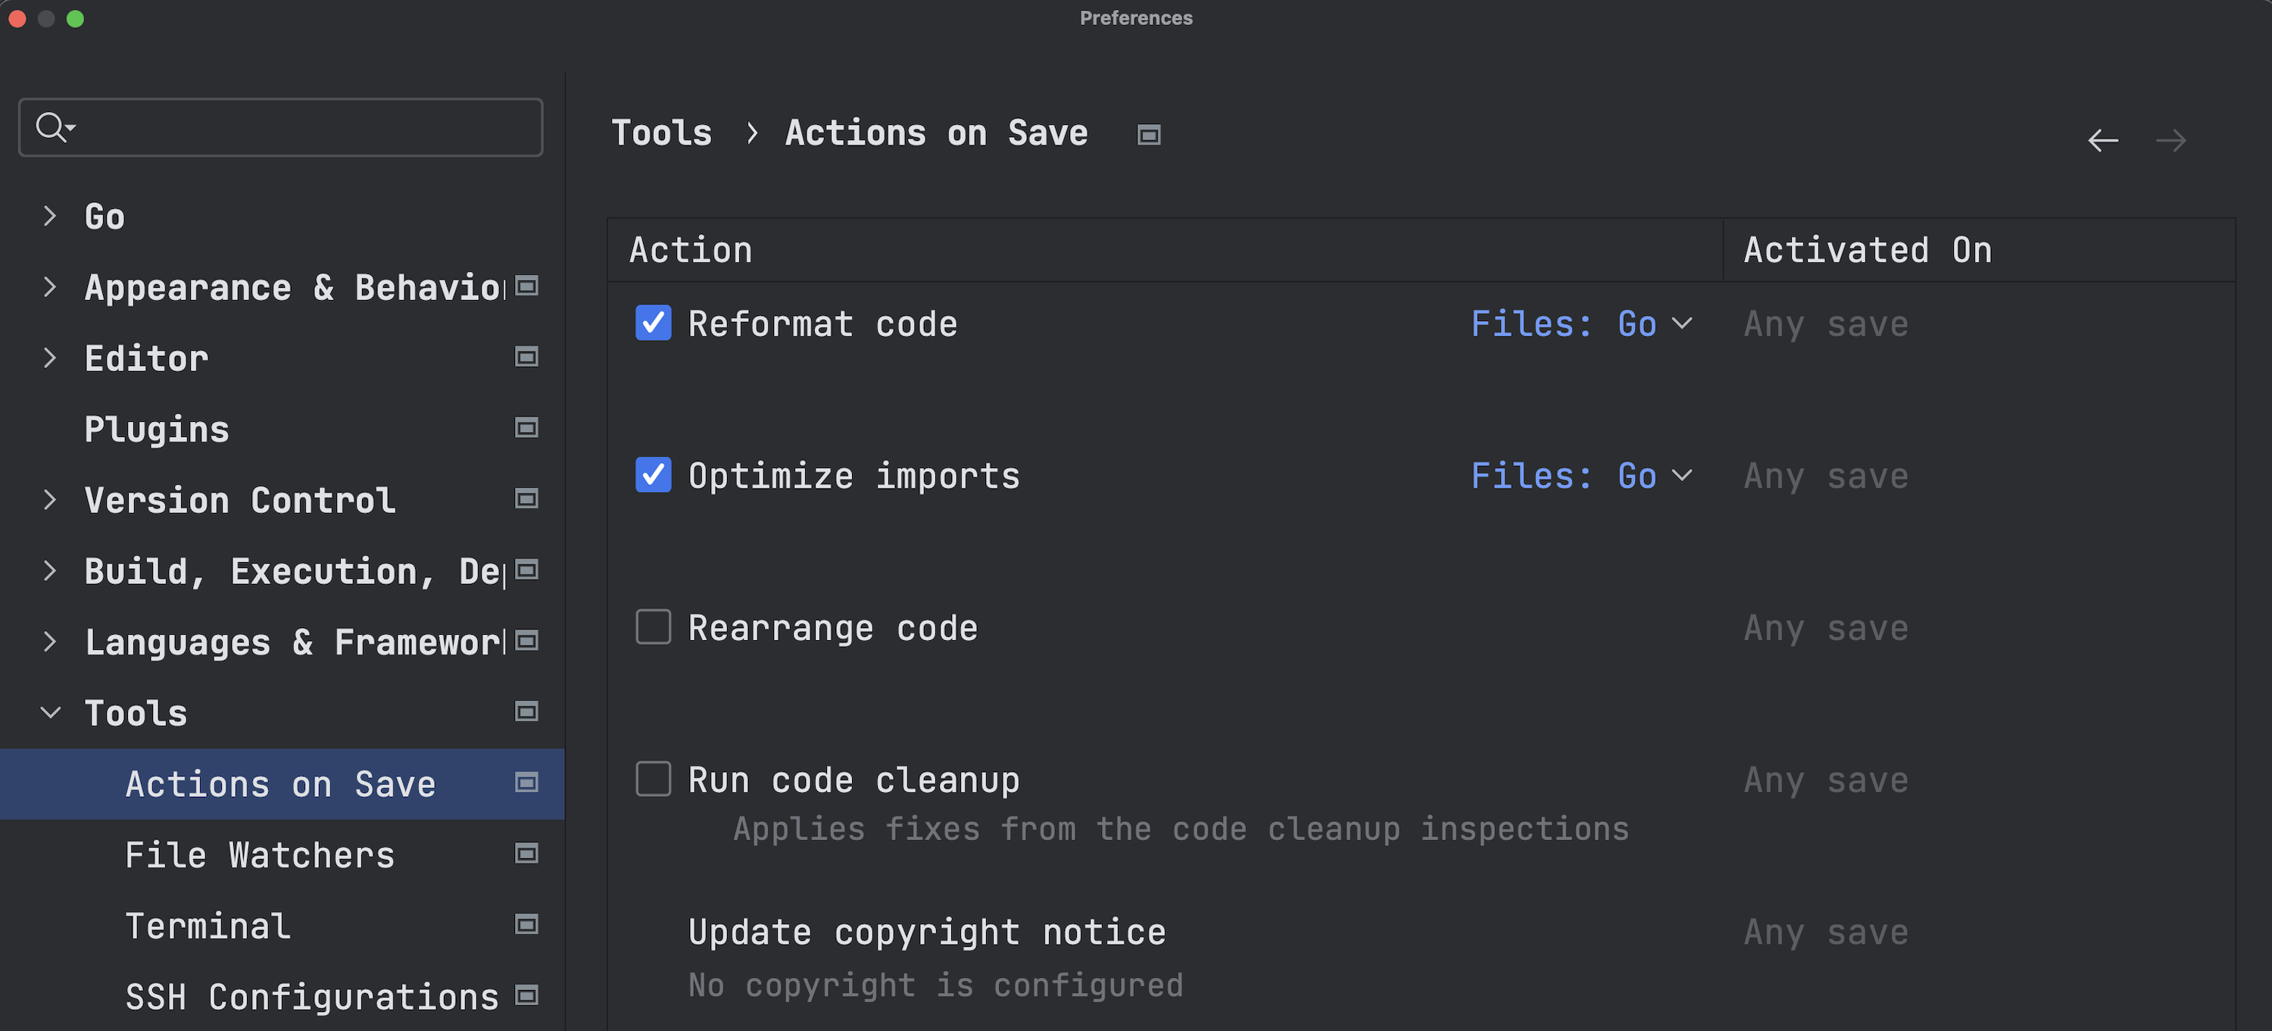Click project icon next to Version Control

(526, 499)
